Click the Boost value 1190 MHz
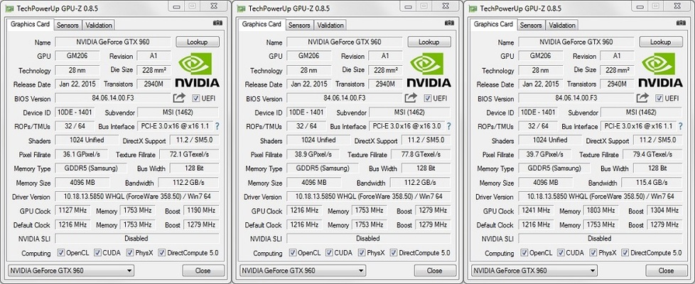Screen dimensions: 695x284 pos(201,210)
